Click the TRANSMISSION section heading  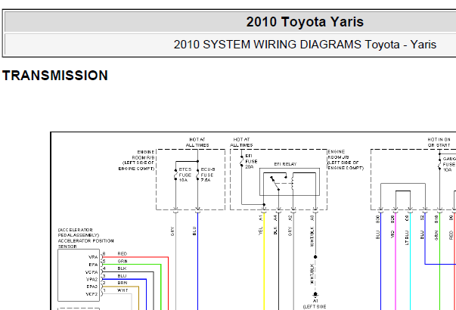click(55, 76)
